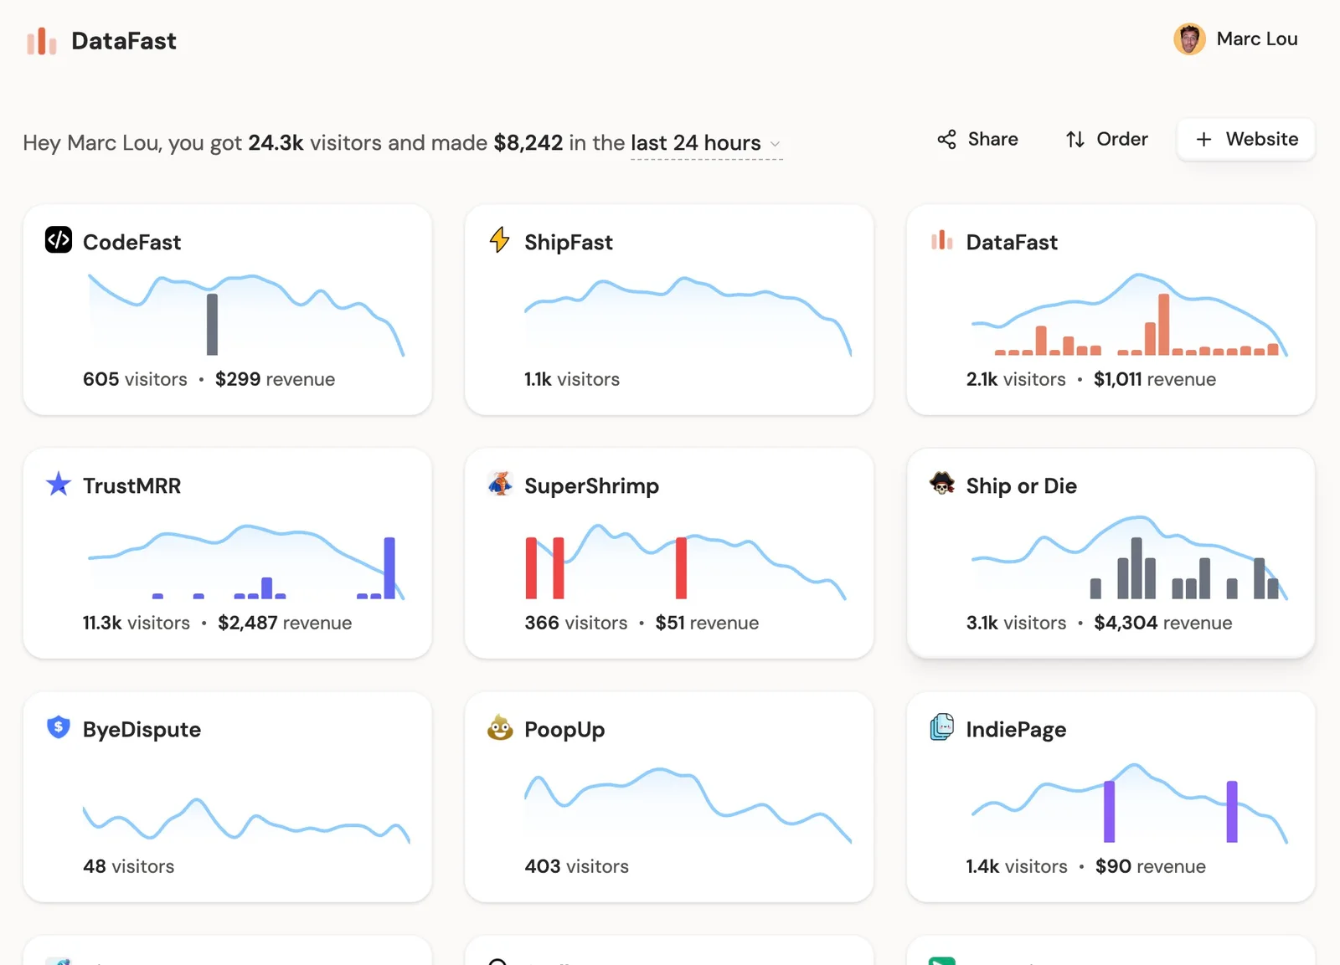Screen dimensions: 1340x965
Task: Click the ByeDispute shield icon
Action: pos(59,727)
